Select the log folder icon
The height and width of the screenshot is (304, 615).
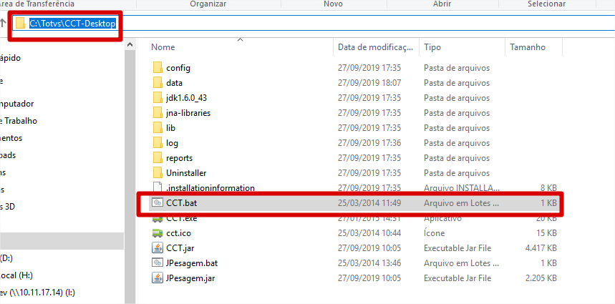(x=158, y=143)
